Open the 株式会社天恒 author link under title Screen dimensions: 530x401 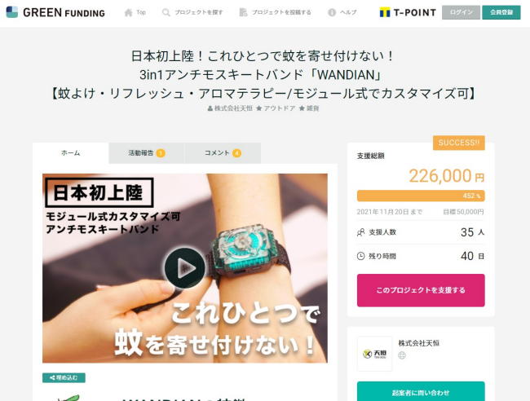[x=230, y=108]
